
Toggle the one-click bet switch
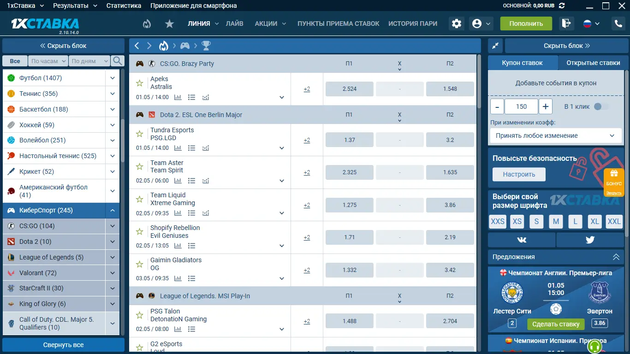pos(600,106)
